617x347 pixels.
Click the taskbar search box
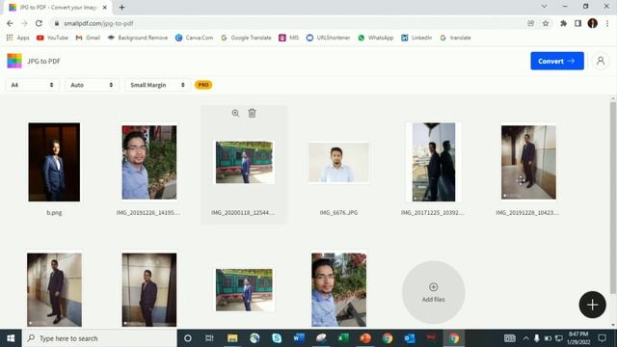(99, 338)
